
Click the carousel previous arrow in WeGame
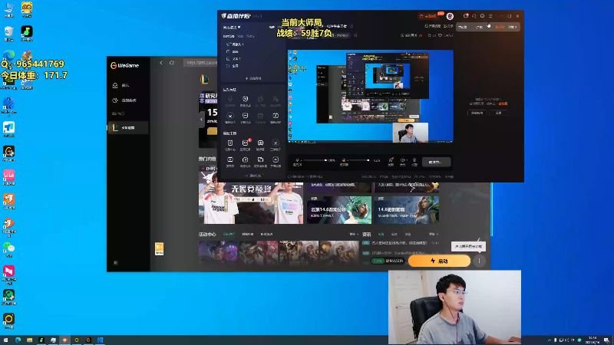point(202,120)
